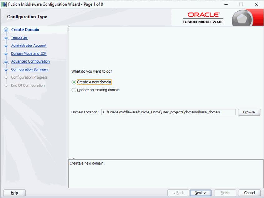Image resolution: width=264 pixels, height=198 pixels.
Task: Click the Administrator Account step bullet icon
Action: click(6, 46)
